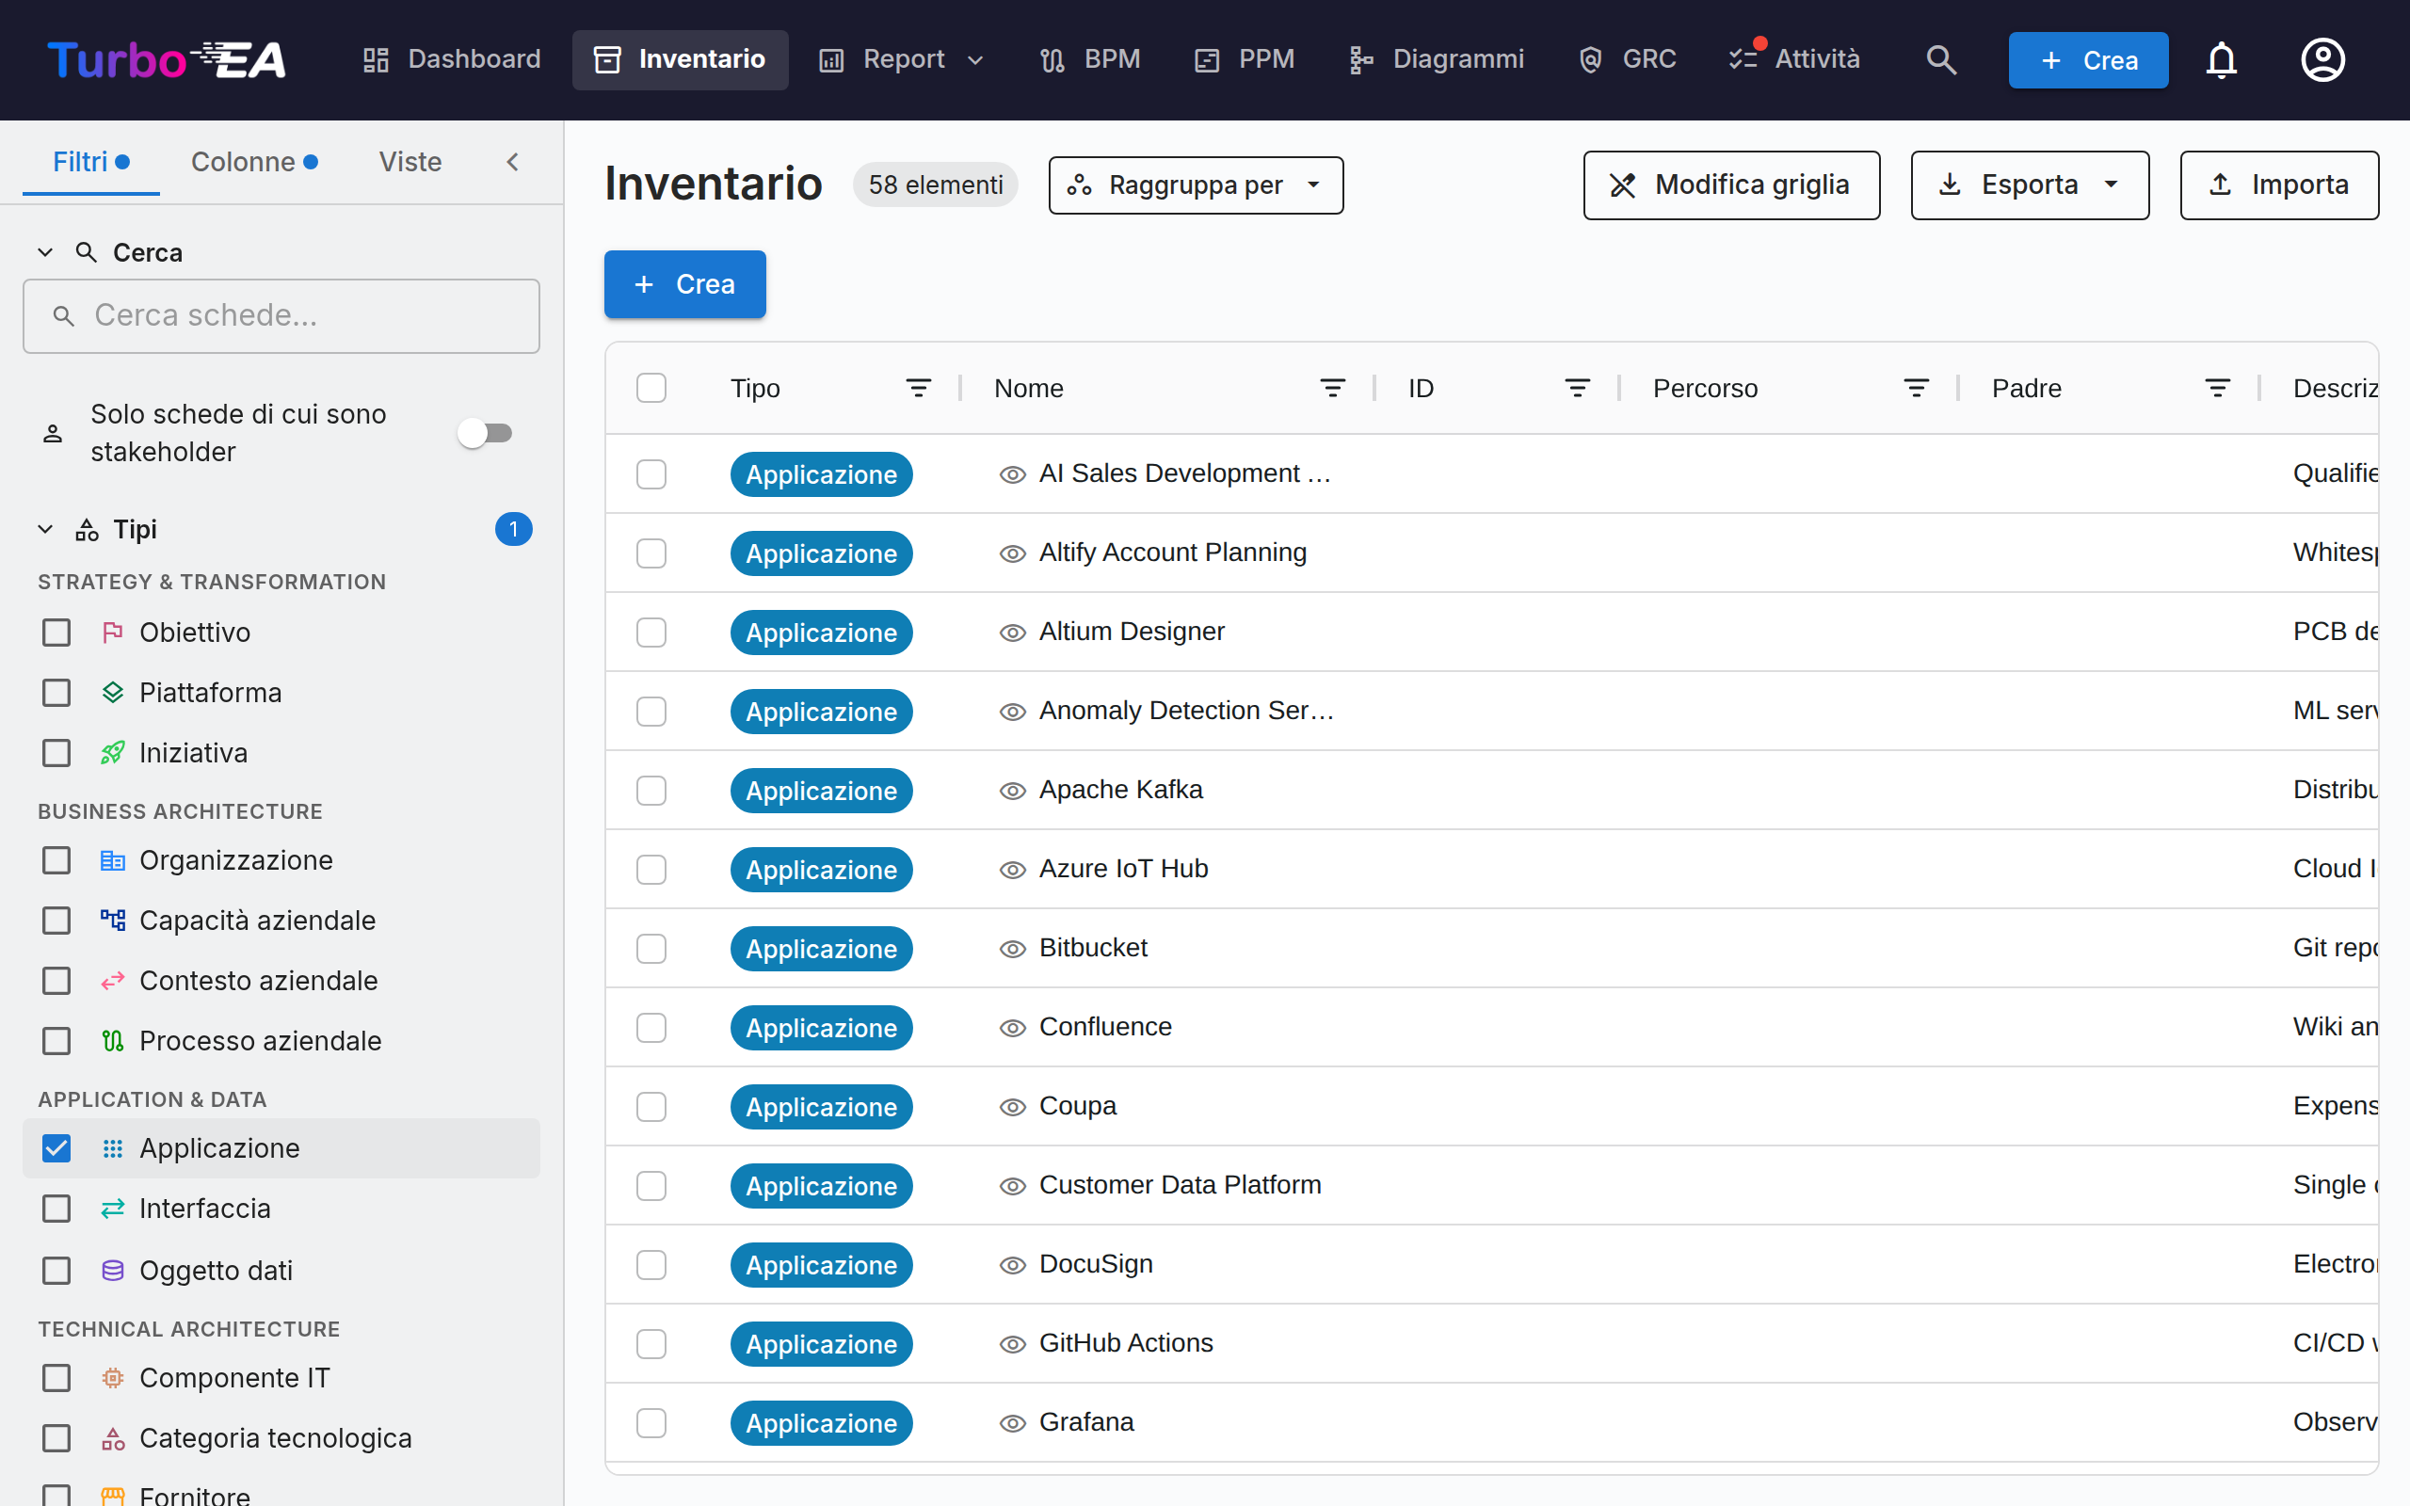This screenshot has width=2410, height=1506.
Task: Click the Cerca schede search field
Action: (x=281, y=315)
